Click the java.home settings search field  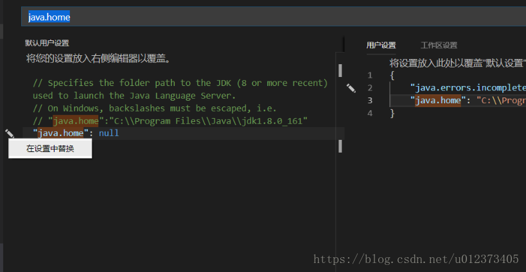[274, 17]
